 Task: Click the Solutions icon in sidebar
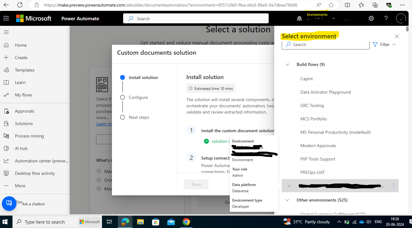tap(6, 123)
